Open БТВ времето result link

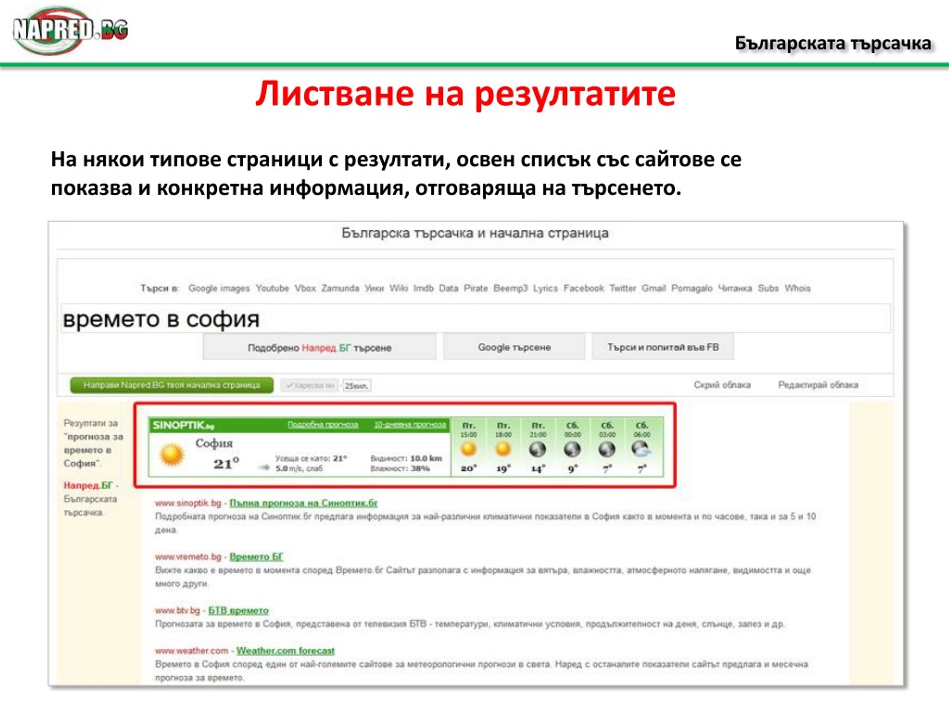point(238,610)
